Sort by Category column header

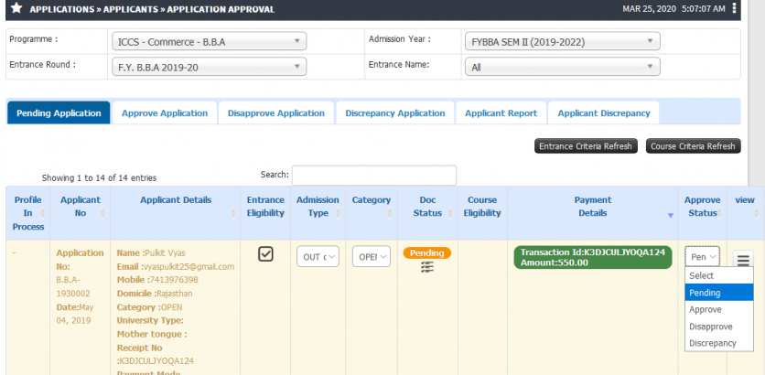pyautogui.click(x=372, y=213)
